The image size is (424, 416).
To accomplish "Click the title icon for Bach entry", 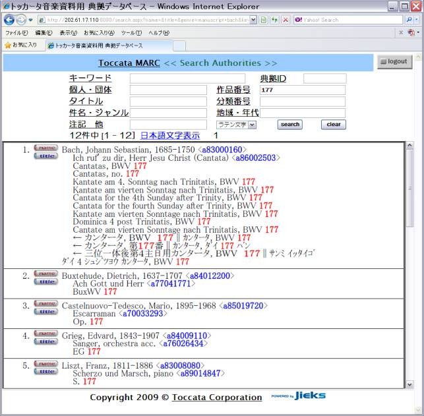I will [46, 156].
